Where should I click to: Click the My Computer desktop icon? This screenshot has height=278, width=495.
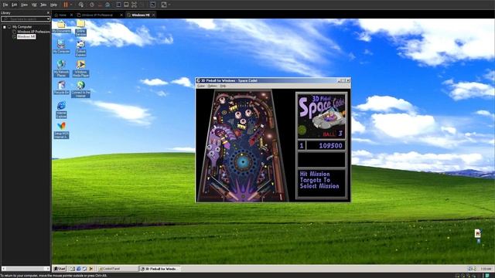click(x=61, y=46)
